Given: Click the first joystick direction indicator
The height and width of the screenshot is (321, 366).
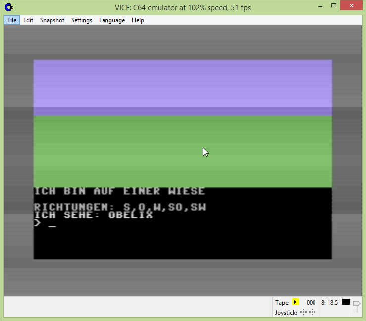Looking at the screenshot, I should pyautogui.click(x=303, y=312).
